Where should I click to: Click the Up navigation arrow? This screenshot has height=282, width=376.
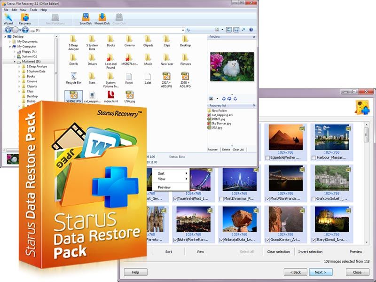(x=25, y=30)
